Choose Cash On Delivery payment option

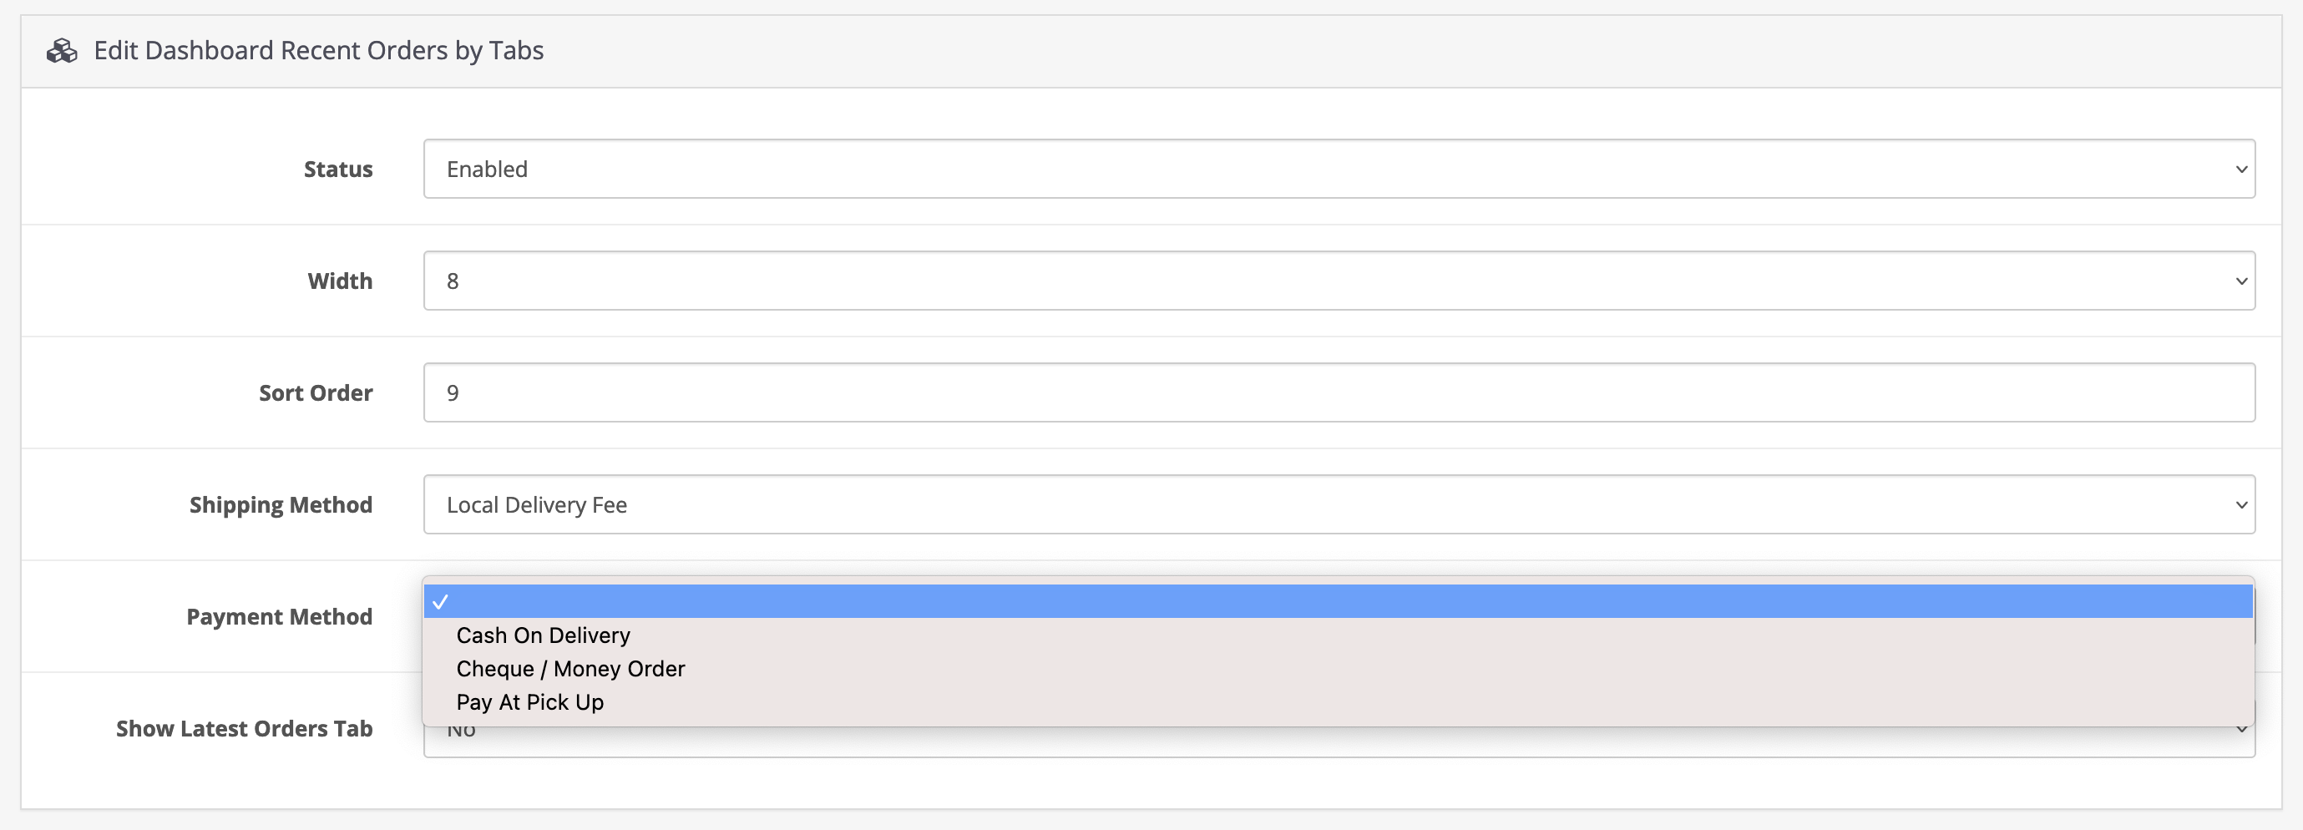tap(543, 635)
